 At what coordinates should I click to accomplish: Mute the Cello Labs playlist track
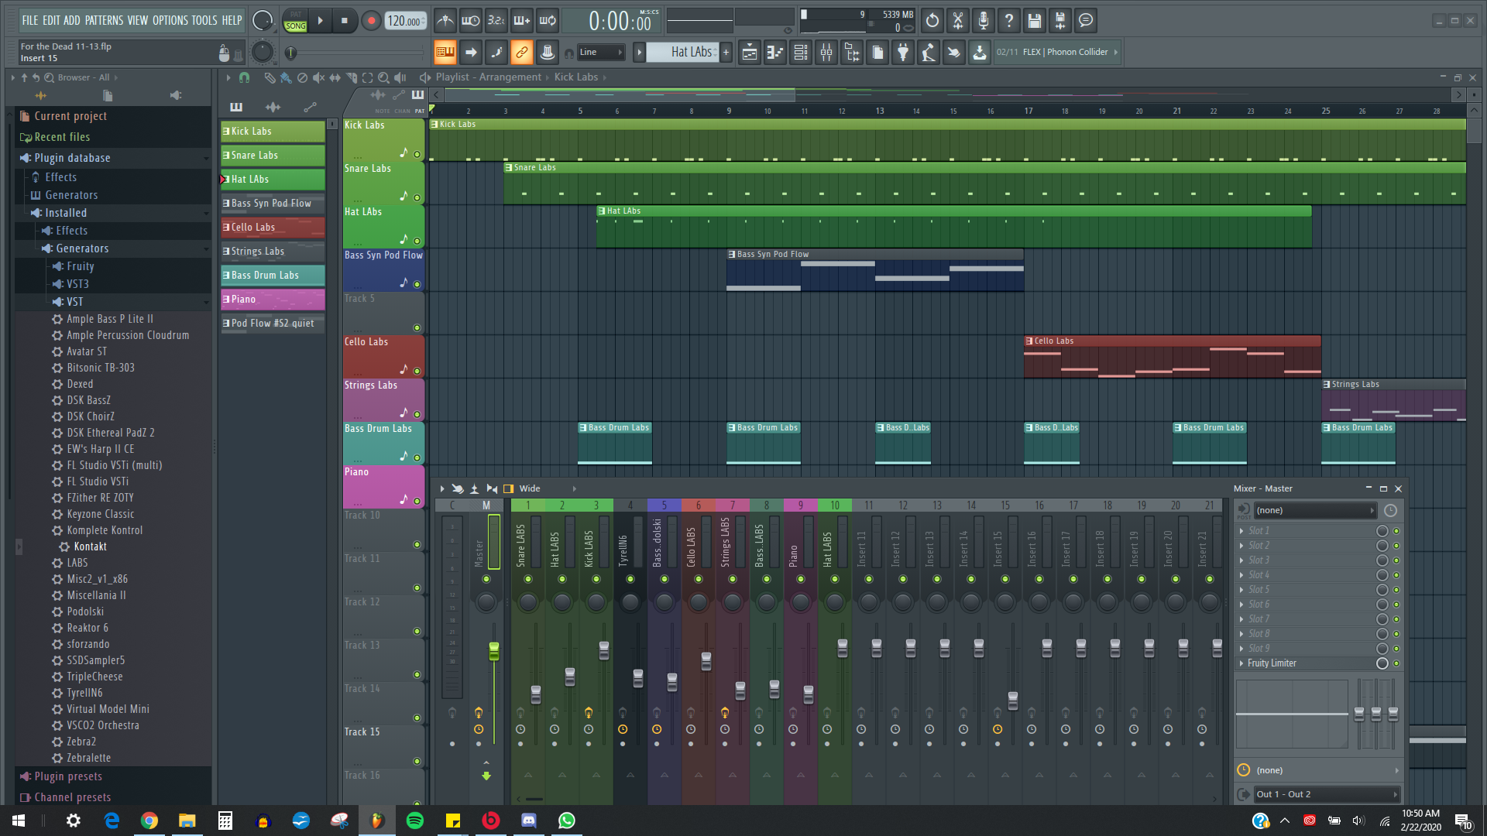(417, 372)
